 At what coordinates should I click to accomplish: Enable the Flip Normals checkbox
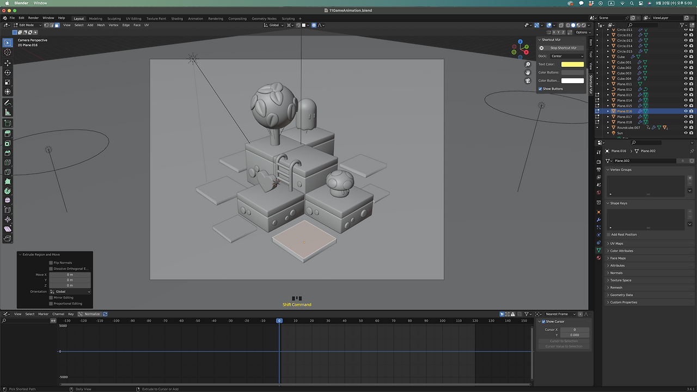tap(51, 262)
